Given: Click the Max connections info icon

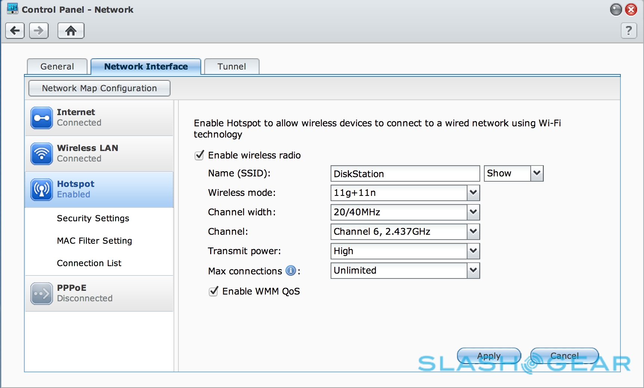Looking at the screenshot, I should coord(291,271).
